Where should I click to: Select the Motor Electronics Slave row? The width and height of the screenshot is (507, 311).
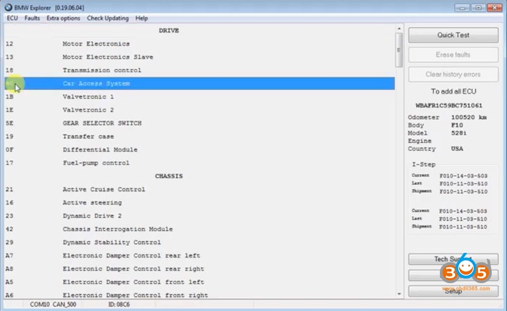[x=200, y=57]
